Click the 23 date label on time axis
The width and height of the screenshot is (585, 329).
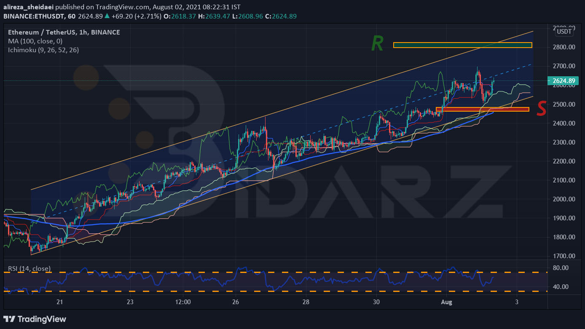[130, 302]
